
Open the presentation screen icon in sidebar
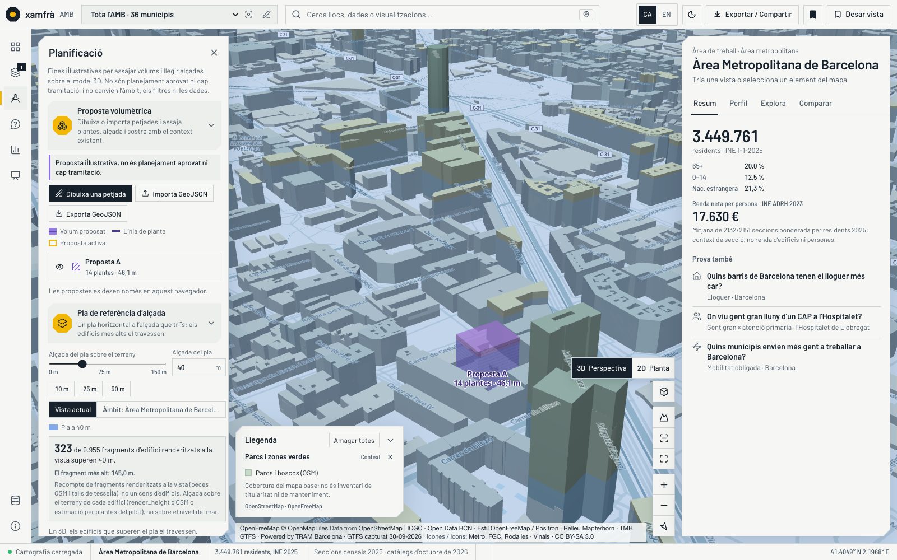point(15,175)
